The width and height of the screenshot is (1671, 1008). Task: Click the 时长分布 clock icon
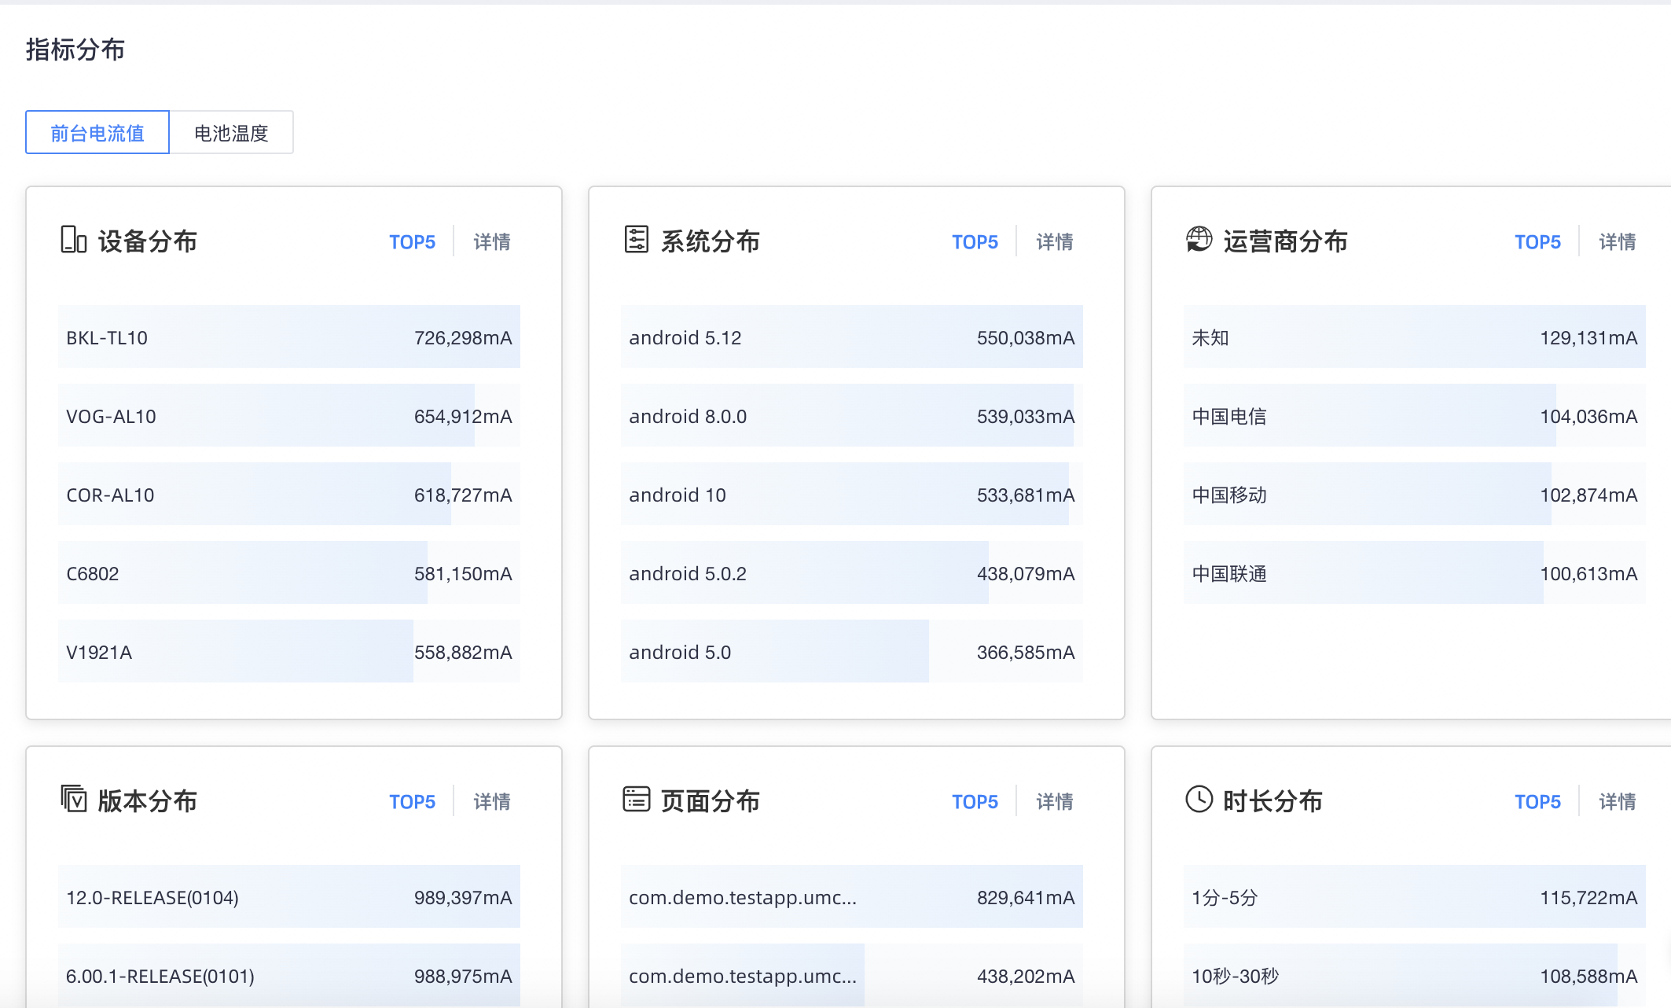click(1199, 800)
